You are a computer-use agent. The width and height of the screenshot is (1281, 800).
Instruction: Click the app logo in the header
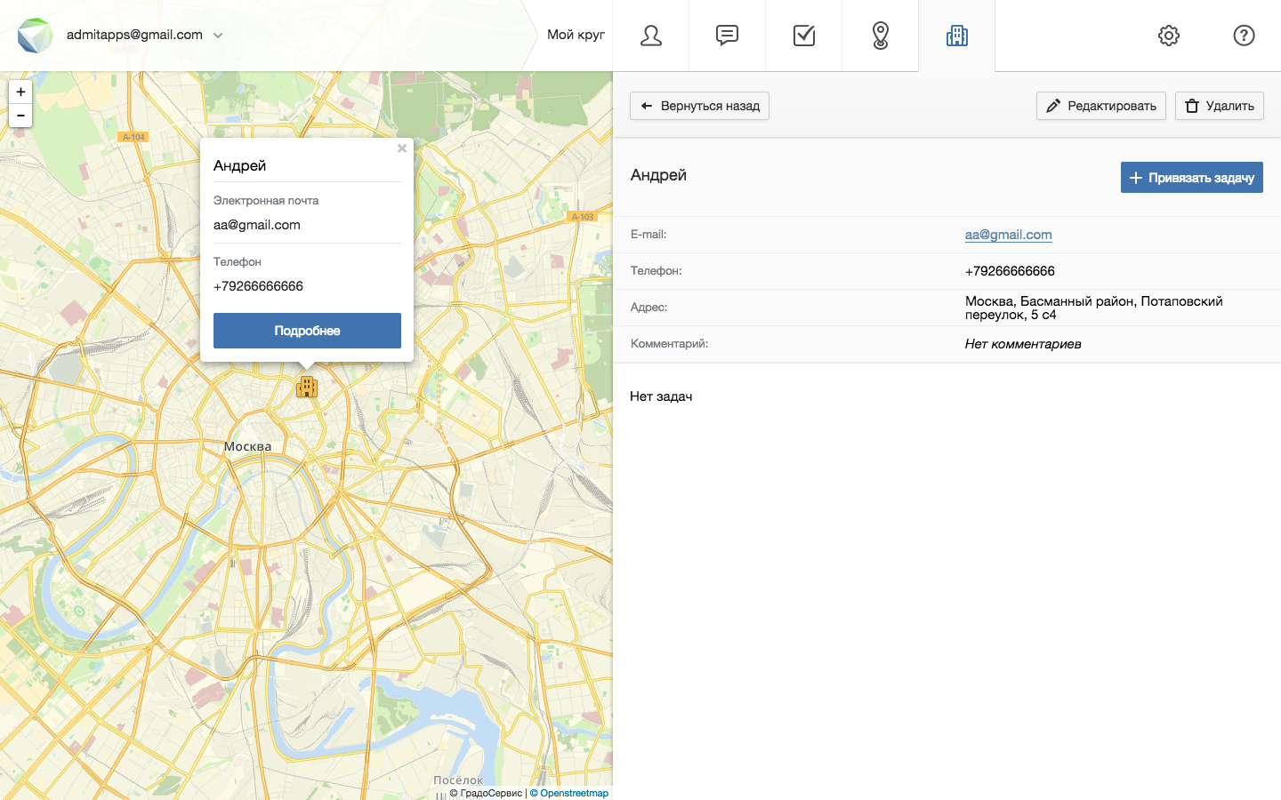[35, 36]
